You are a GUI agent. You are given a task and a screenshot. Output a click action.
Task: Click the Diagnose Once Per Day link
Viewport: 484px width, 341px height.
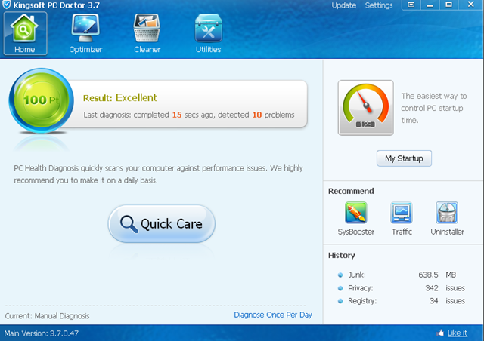point(273,315)
